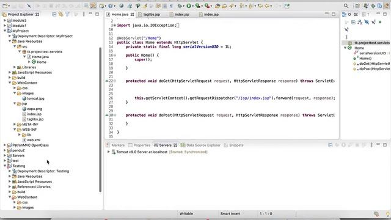The width and height of the screenshot is (391, 220).
Task: Click the new editor window toolbar icon
Action: point(287,5)
